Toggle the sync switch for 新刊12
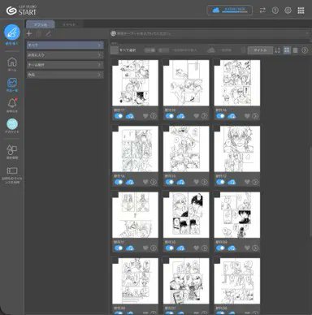 220,182
